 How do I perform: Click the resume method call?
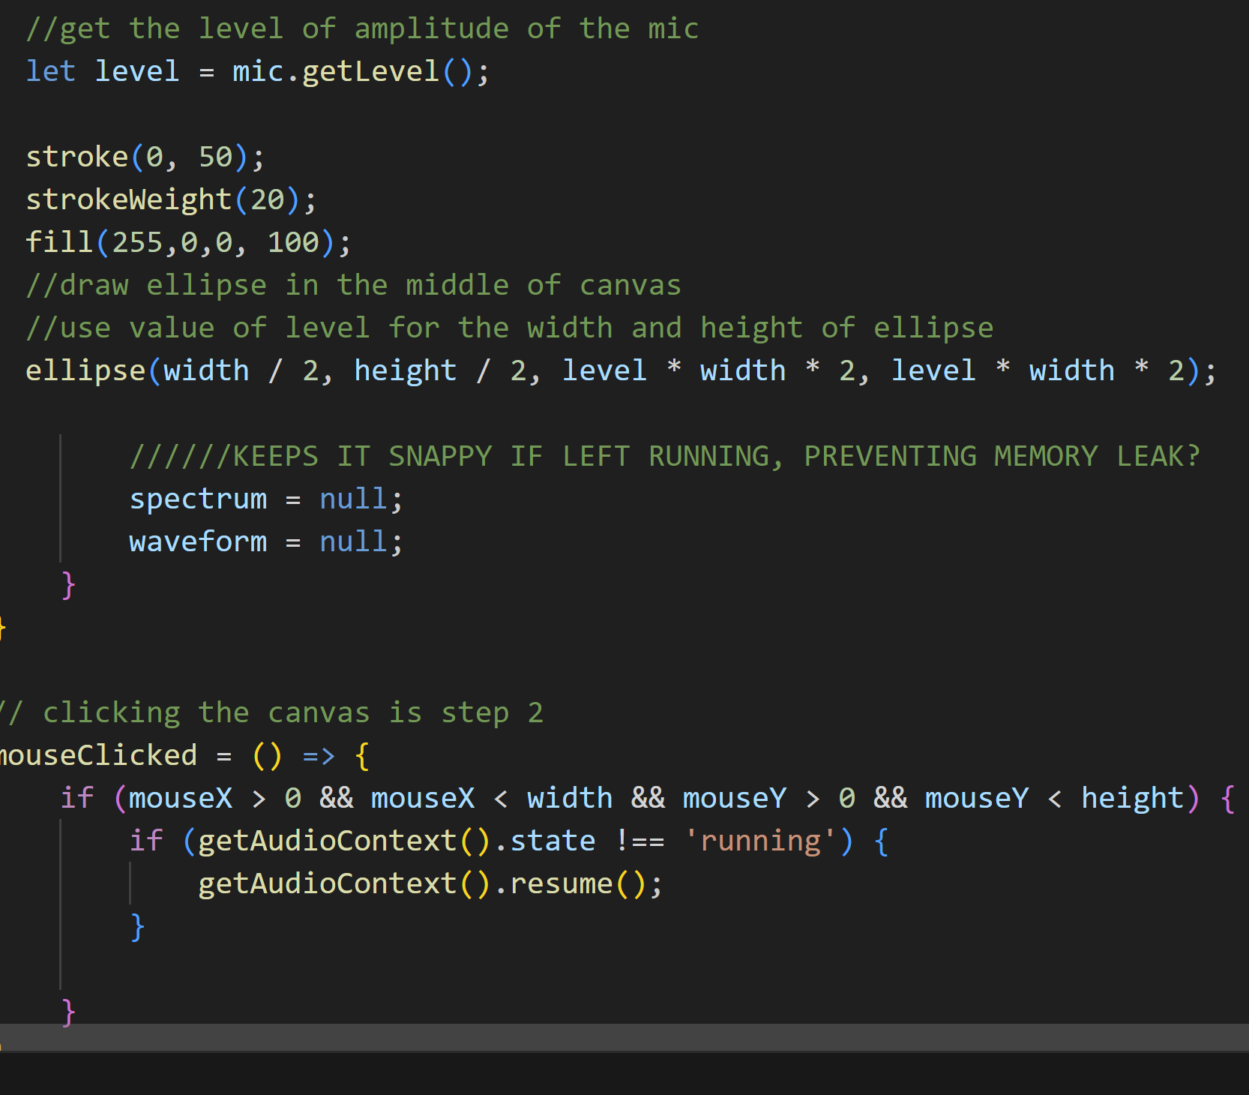[x=561, y=884]
